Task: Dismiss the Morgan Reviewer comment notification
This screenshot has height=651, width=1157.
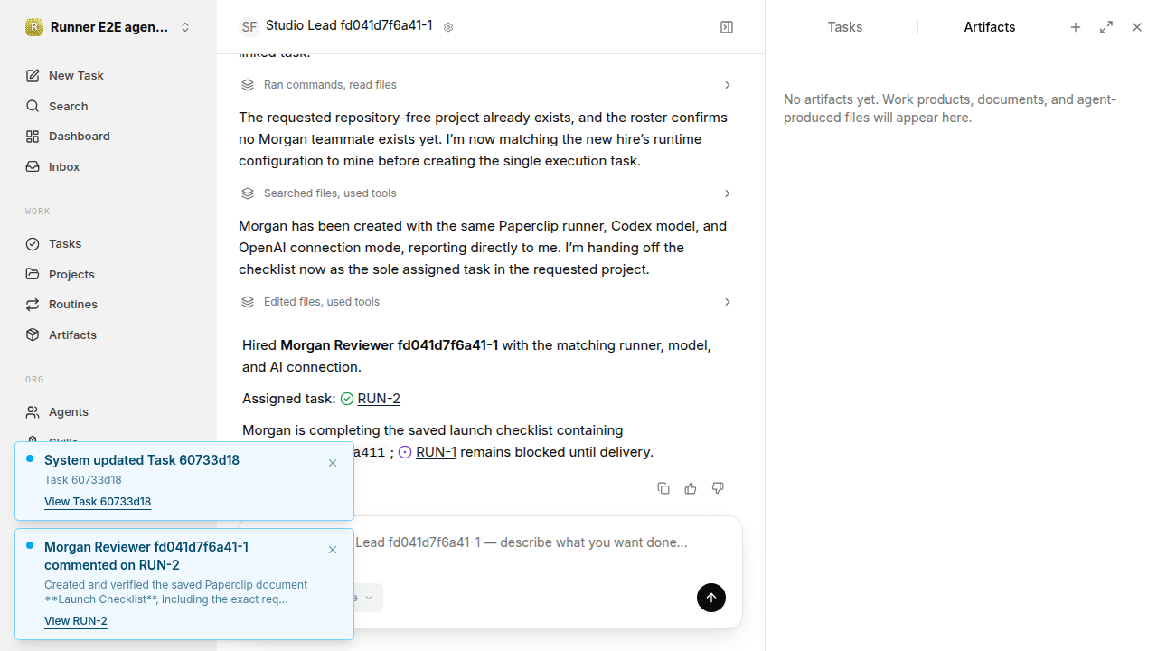Action: [x=333, y=550]
